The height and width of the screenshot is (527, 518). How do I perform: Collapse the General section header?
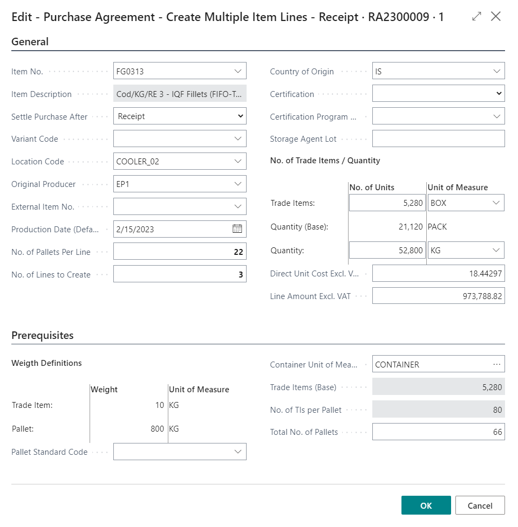point(30,42)
